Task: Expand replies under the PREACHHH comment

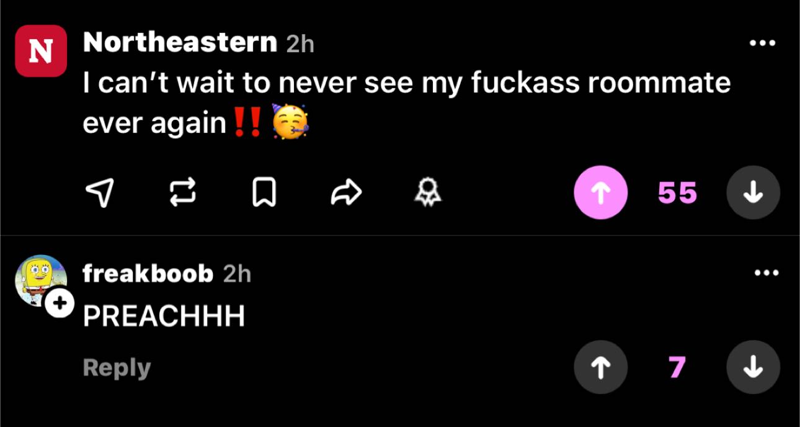Action: (x=115, y=367)
